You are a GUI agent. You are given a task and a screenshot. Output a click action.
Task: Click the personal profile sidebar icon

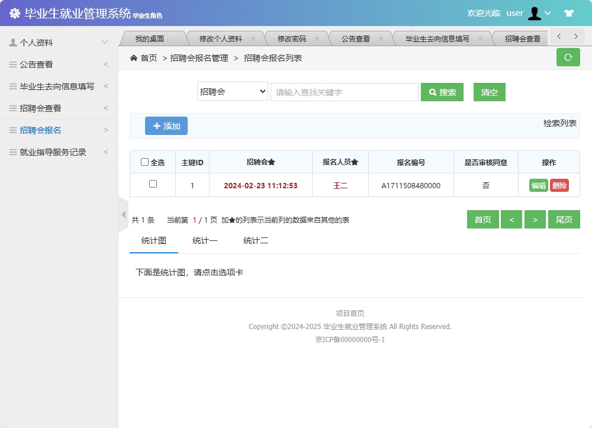tap(13, 42)
